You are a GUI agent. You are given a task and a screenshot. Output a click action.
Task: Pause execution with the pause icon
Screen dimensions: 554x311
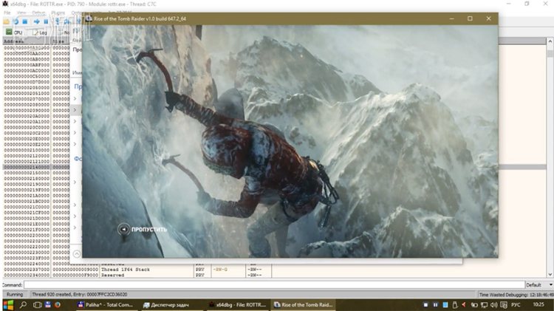(45, 21)
